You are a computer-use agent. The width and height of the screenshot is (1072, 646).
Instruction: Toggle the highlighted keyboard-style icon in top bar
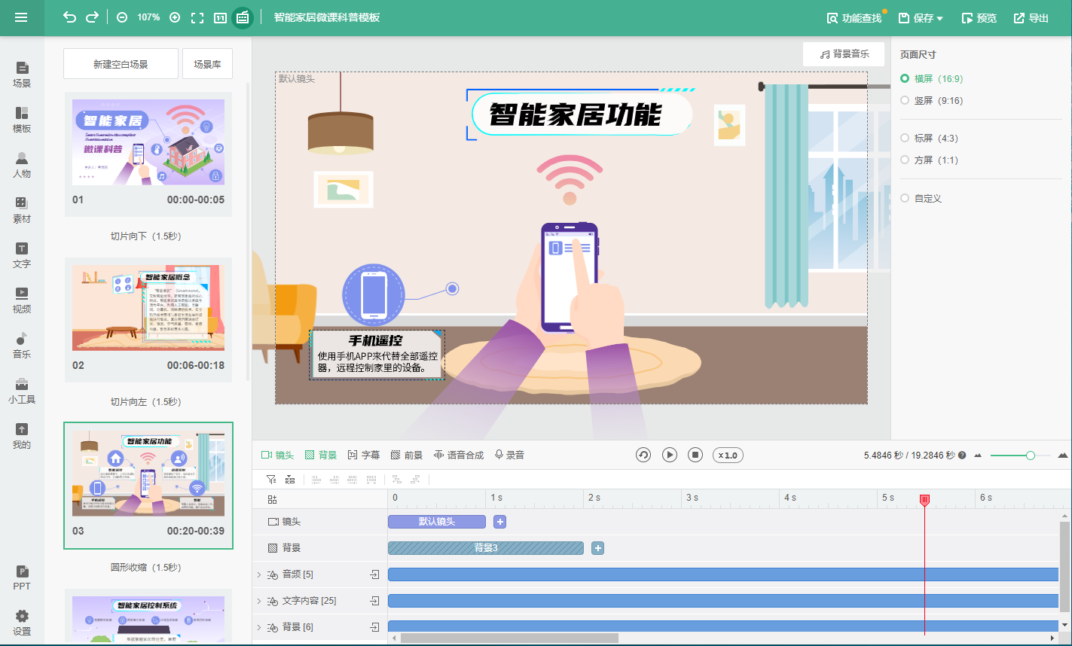tap(243, 17)
